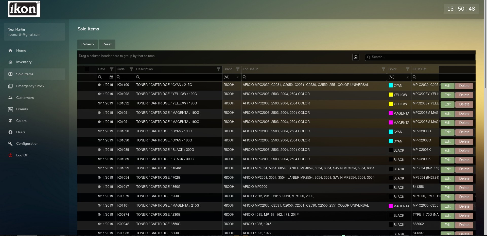This screenshot has height=236, width=487.
Task: Open Emergency Stock from the sidebar
Action: [30, 86]
